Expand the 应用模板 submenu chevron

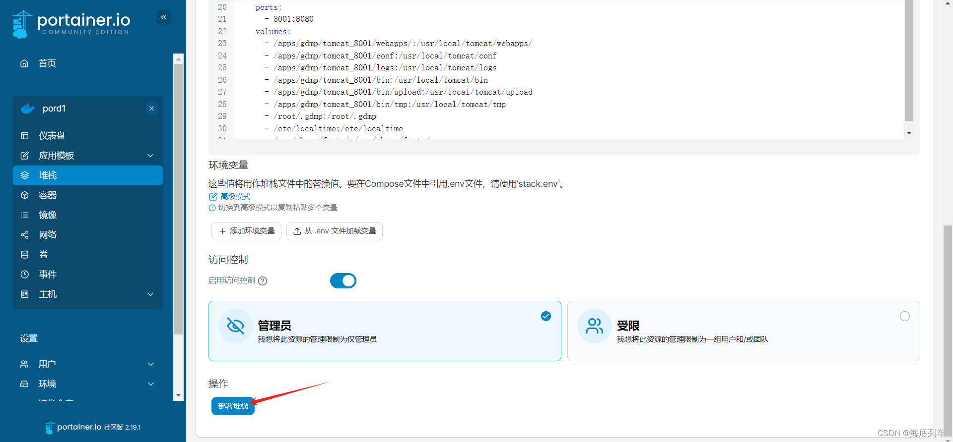(150, 156)
